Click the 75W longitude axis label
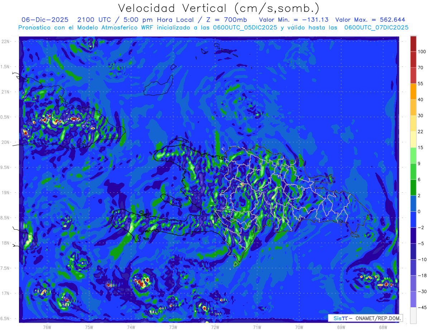The width and height of the screenshot is (430, 332). (89, 327)
